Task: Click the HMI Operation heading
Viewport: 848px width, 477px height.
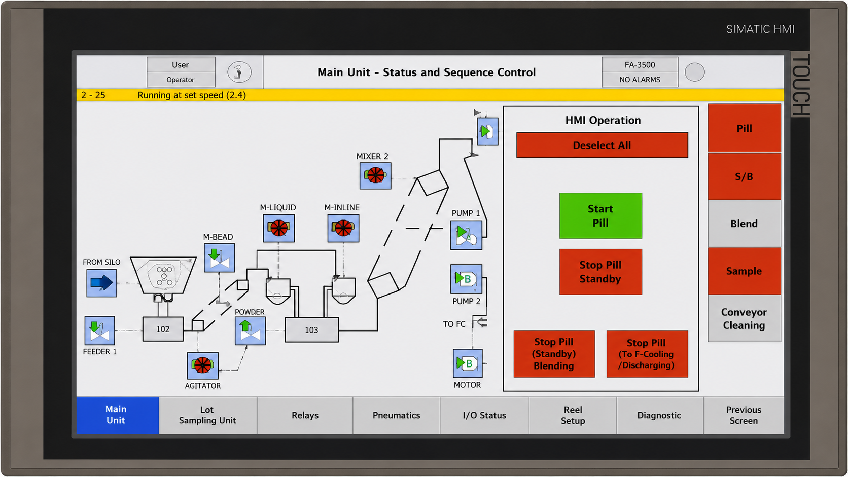Action: click(x=603, y=120)
